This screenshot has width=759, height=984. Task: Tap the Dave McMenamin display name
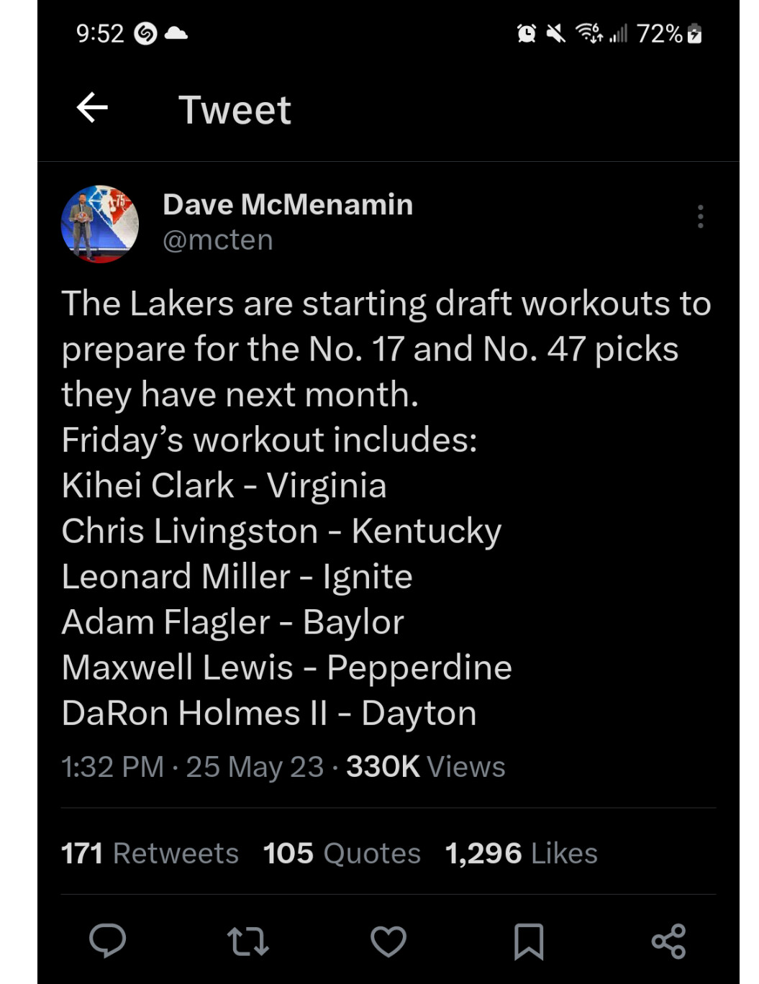coord(288,205)
